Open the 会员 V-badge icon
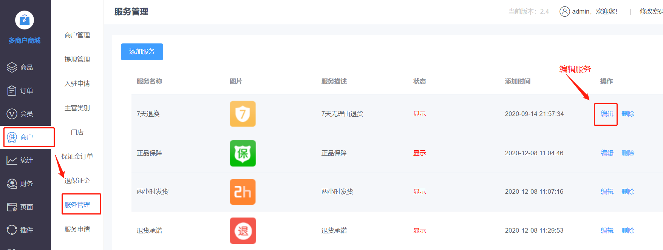 [12, 114]
